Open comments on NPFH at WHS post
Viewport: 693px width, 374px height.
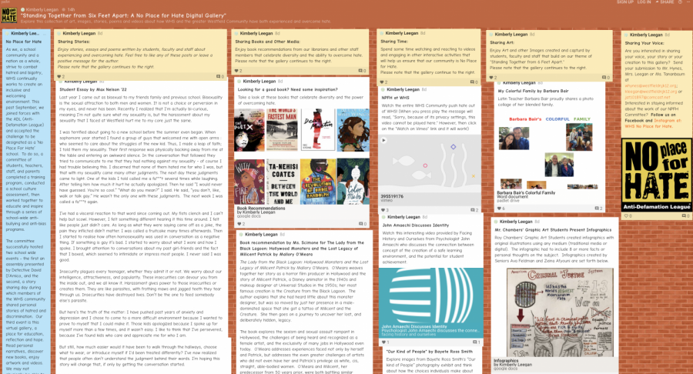click(x=474, y=210)
